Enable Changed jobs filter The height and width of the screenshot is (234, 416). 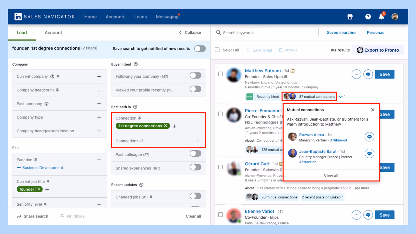tap(196, 196)
